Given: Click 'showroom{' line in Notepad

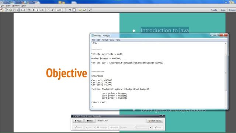Looking at the screenshot, I should pyautogui.click(x=97, y=76).
